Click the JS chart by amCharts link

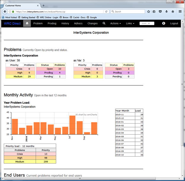pyautogui.click(x=86, y=114)
